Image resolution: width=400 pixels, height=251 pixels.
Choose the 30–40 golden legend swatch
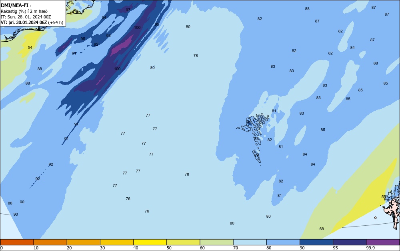[117, 242]
